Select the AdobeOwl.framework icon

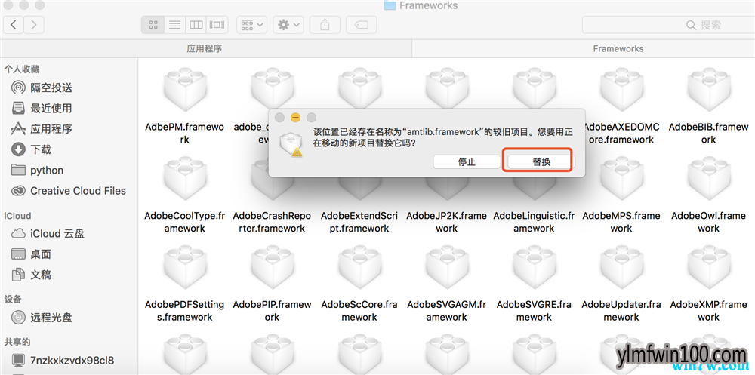[709, 179]
